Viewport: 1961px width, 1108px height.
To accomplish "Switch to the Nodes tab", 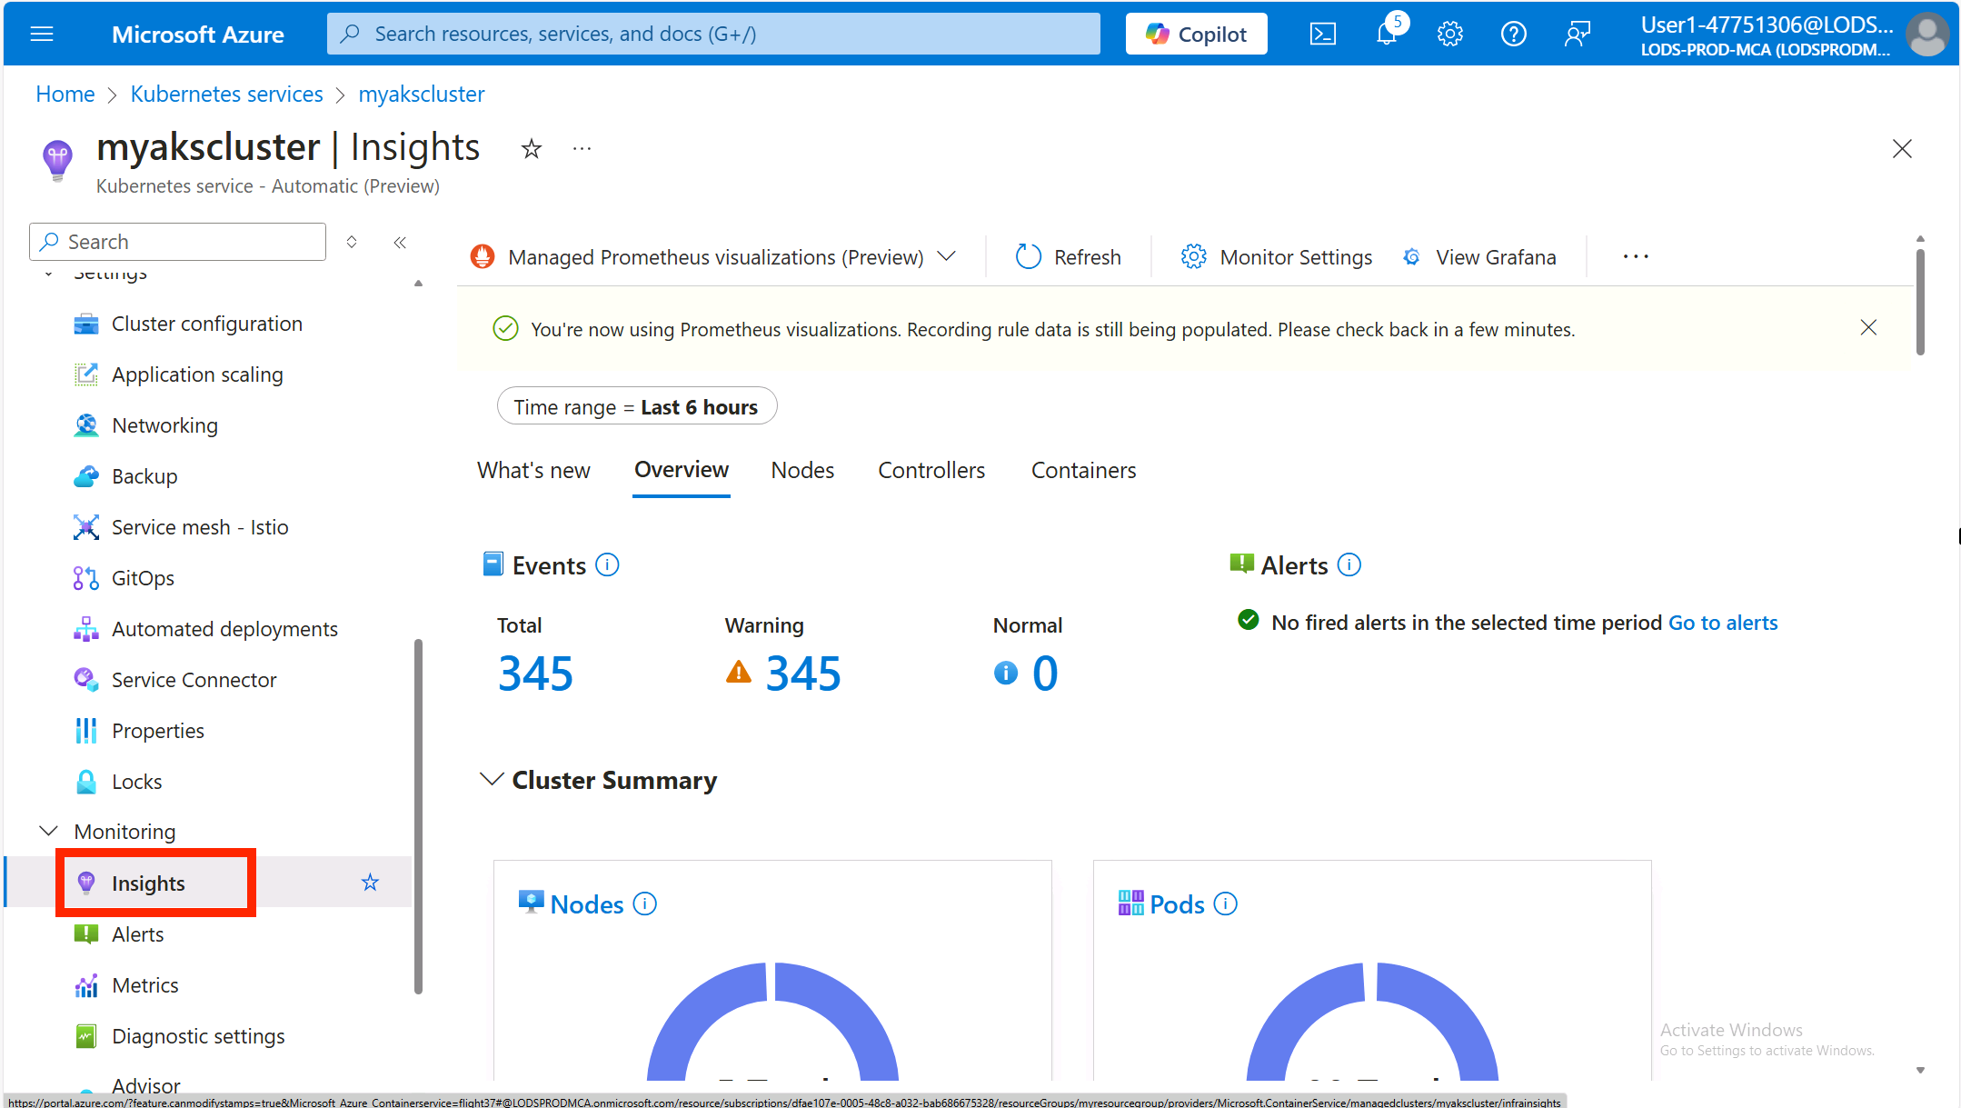I will (802, 470).
